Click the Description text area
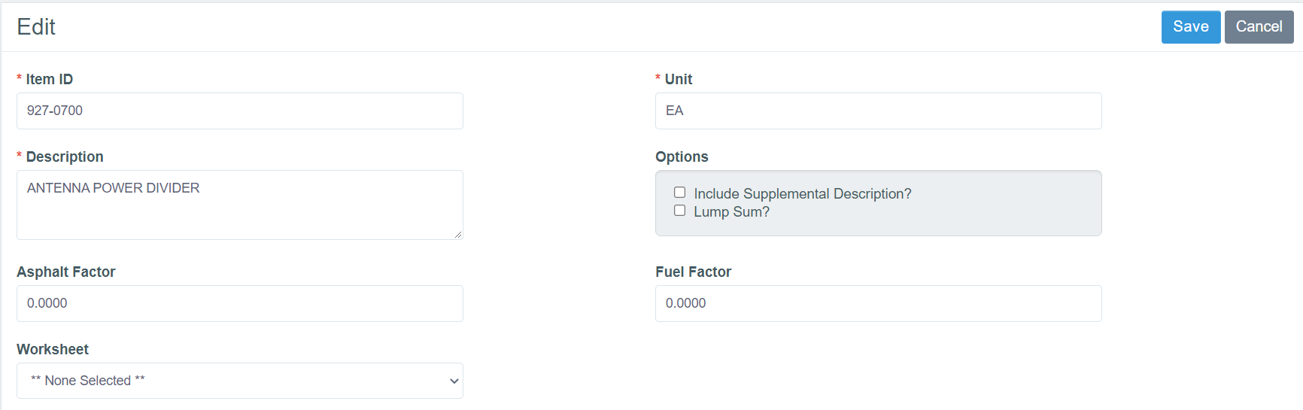 click(x=239, y=205)
